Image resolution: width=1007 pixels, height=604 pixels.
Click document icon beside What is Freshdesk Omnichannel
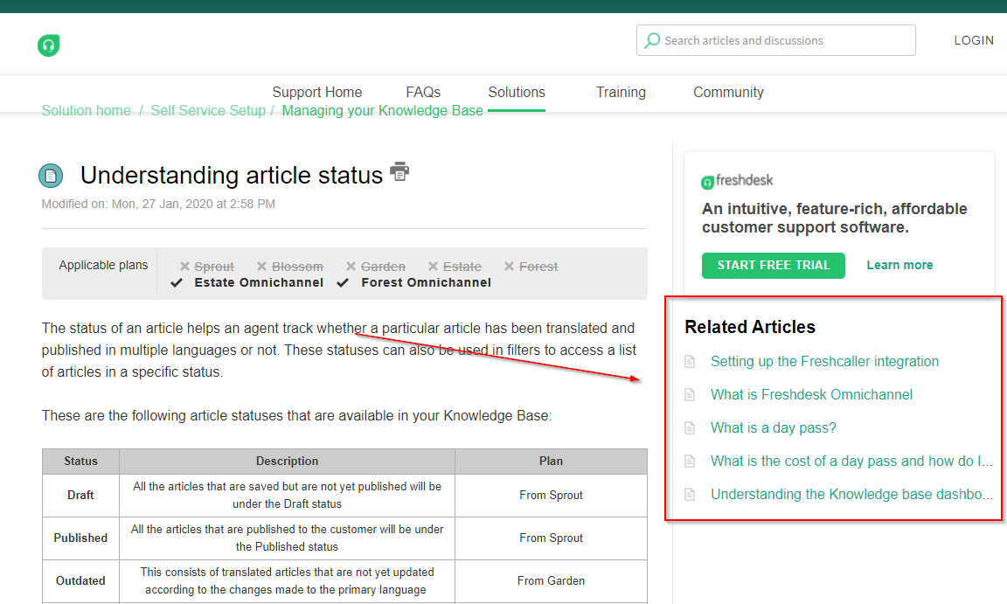click(690, 395)
